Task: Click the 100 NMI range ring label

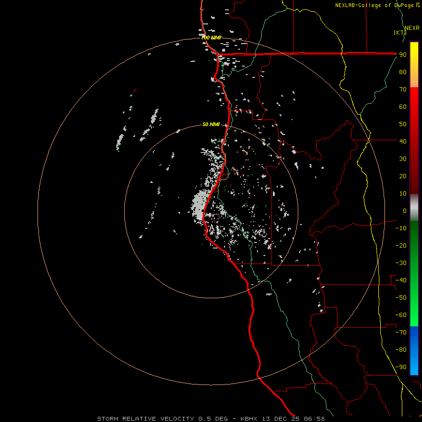Action: pos(211,38)
